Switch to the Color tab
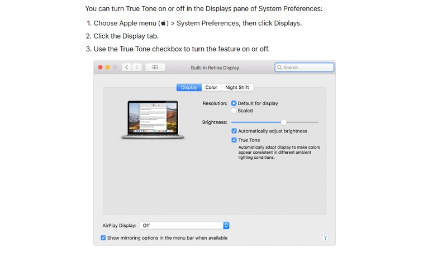The image size is (447, 256). 211,88
